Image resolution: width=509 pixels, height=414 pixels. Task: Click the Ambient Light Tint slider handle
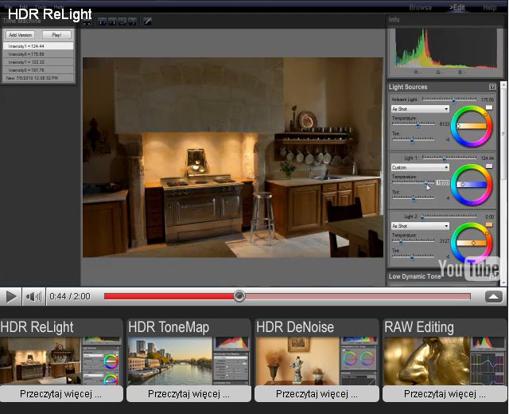click(412, 141)
